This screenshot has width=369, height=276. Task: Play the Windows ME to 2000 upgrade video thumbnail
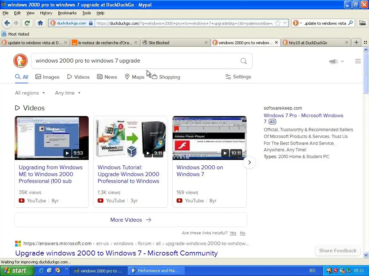pos(52,138)
